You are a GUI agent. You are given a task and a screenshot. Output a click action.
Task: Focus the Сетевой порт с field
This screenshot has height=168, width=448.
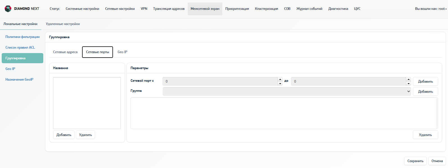220,81
